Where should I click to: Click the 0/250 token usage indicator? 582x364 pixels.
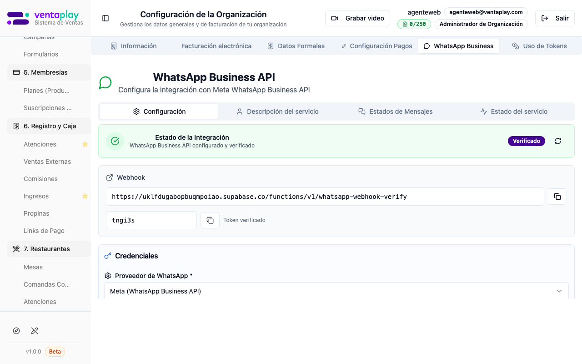click(x=414, y=24)
